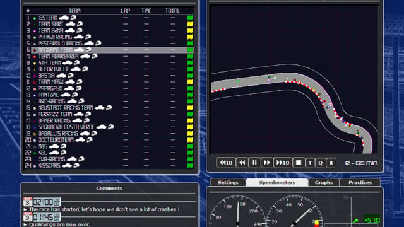
Task: Open the Settings tab
Action: (x=228, y=182)
